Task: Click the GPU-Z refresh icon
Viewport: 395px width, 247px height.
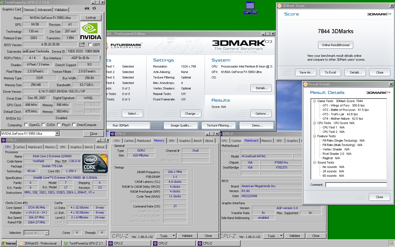Action: [94, 9]
